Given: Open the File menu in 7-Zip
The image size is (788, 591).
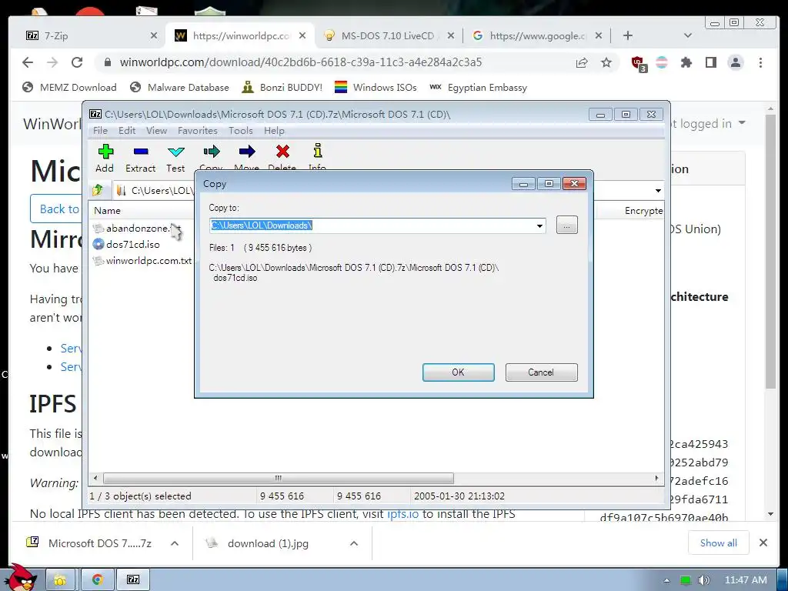Looking at the screenshot, I should (x=100, y=131).
